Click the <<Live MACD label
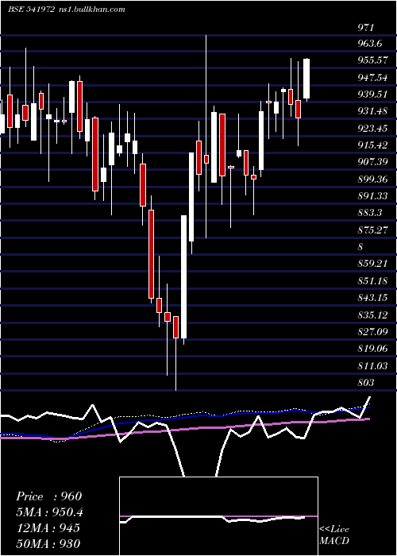Image resolution: width=397 pixels, height=556 pixels. [334, 535]
